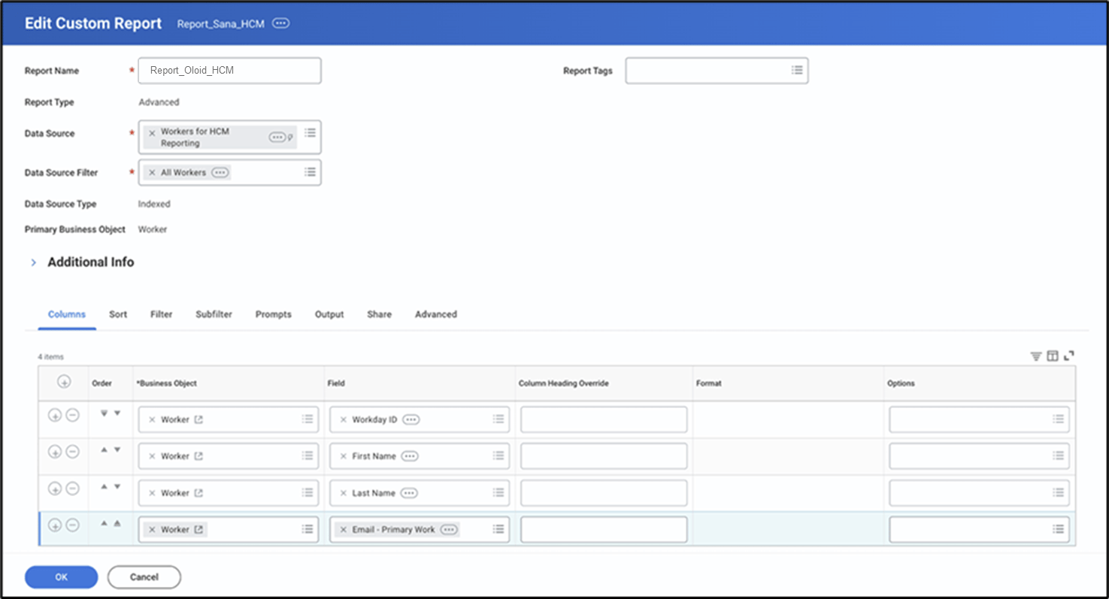
Task: Switch to the Columns tab
Action: tap(67, 314)
